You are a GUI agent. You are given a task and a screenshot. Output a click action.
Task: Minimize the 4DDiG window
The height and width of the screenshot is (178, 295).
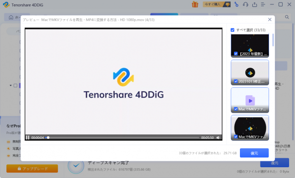click(x=272, y=4)
